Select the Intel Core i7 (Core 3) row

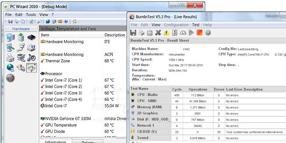click(x=83, y=93)
